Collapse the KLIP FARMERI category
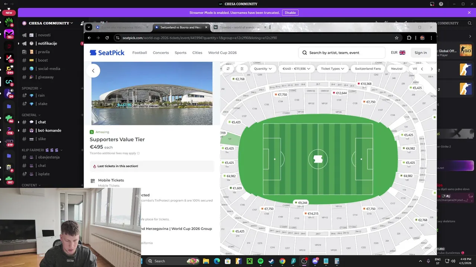The width and height of the screenshot is (476, 267). [42, 150]
